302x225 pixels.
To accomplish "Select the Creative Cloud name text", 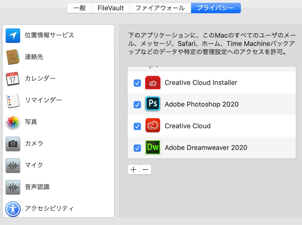I will click(x=188, y=126).
